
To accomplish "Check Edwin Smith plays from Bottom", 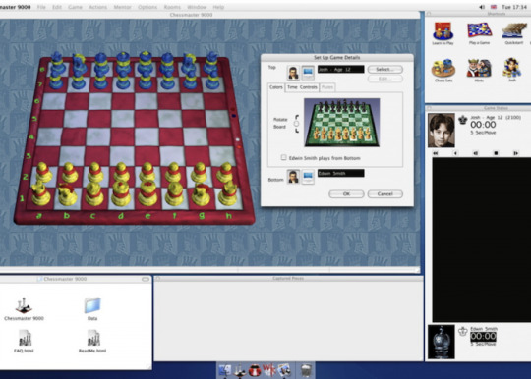I will click(284, 157).
